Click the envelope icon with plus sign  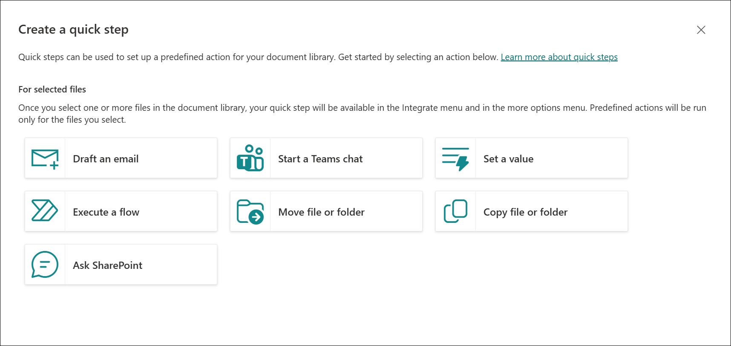pos(45,159)
